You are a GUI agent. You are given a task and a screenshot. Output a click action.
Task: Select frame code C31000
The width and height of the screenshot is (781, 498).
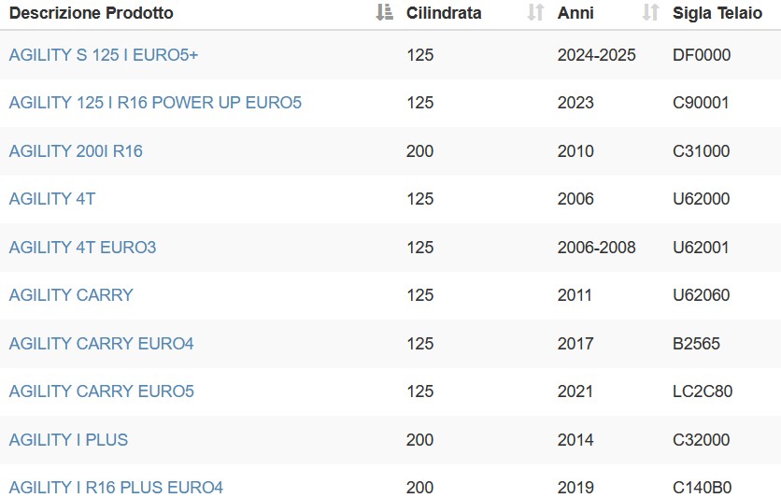coord(701,150)
